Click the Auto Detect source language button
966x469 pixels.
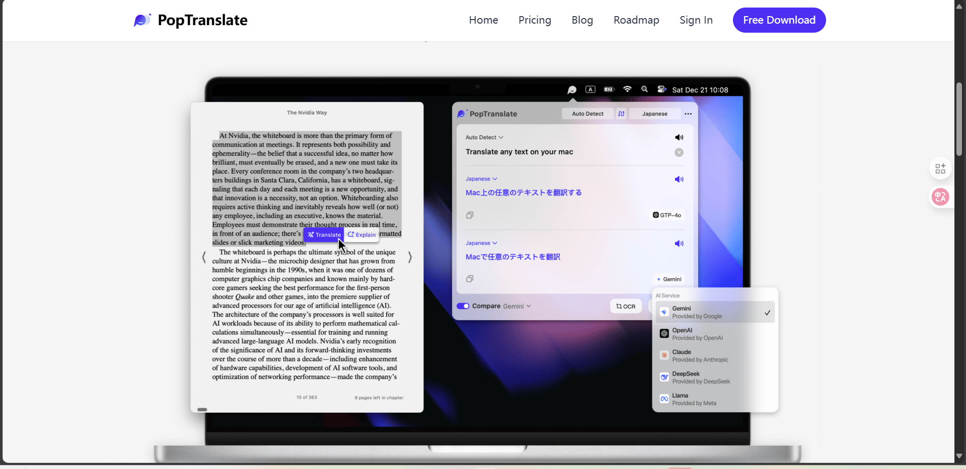pyautogui.click(x=587, y=114)
